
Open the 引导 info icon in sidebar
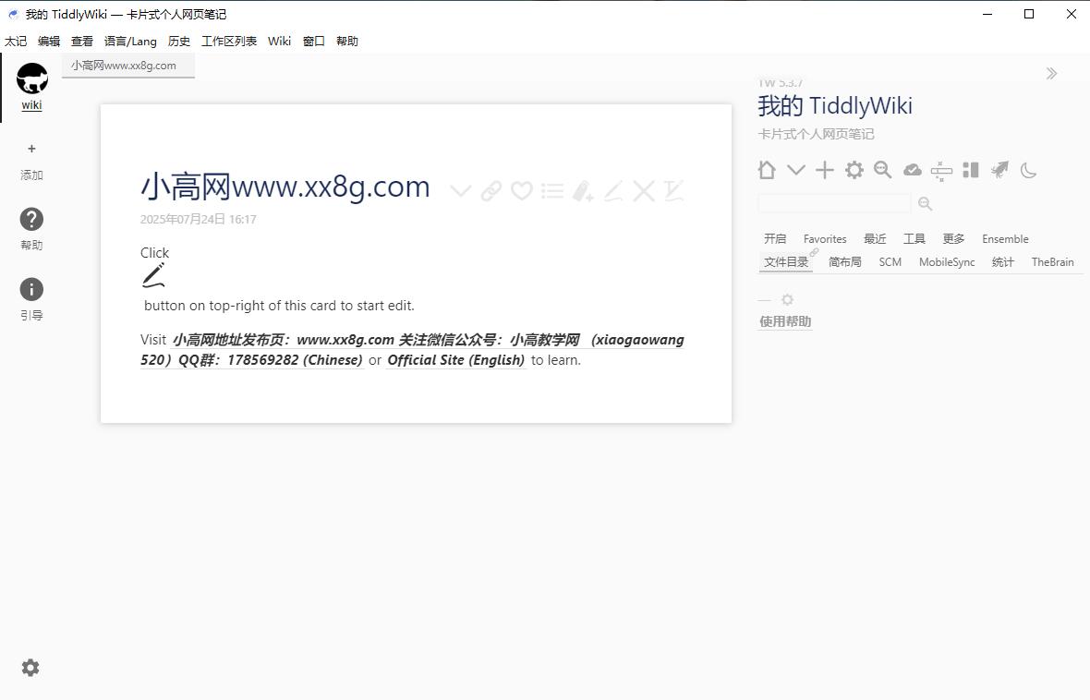click(31, 289)
